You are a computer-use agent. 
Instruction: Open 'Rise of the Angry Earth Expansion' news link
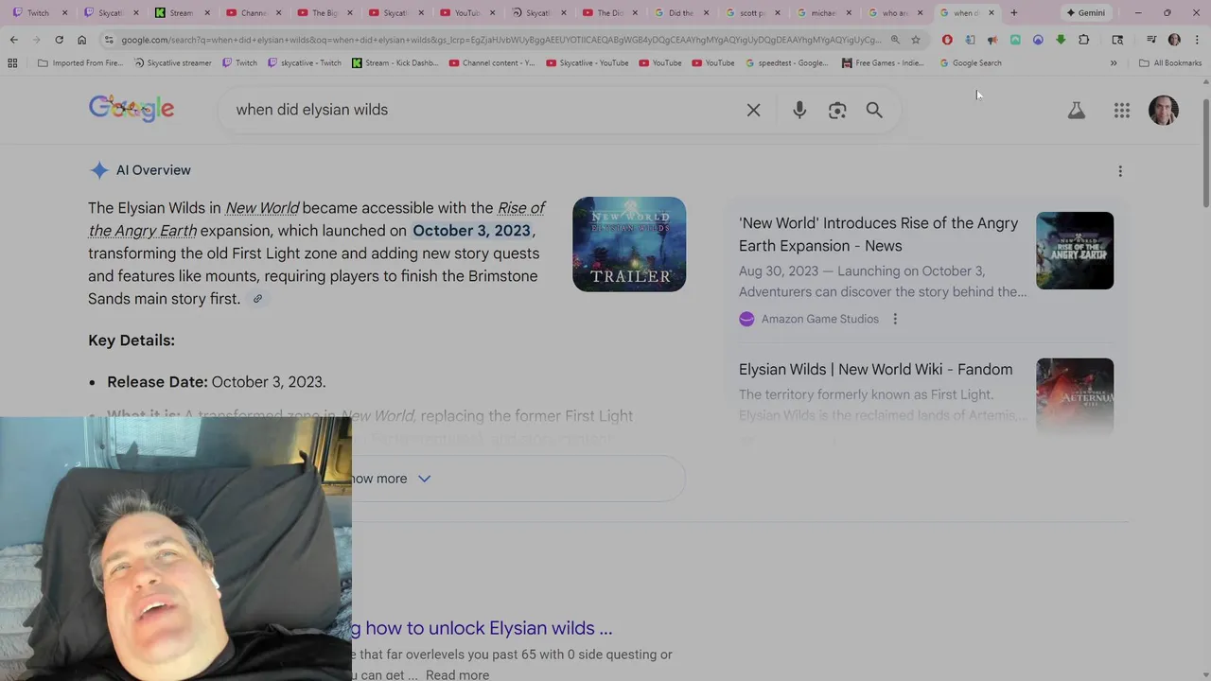[878, 235]
